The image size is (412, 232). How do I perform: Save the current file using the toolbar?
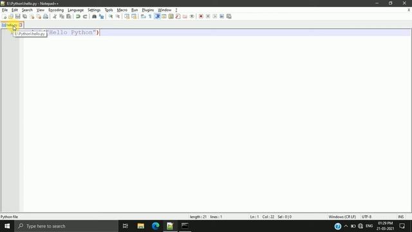[17, 16]
